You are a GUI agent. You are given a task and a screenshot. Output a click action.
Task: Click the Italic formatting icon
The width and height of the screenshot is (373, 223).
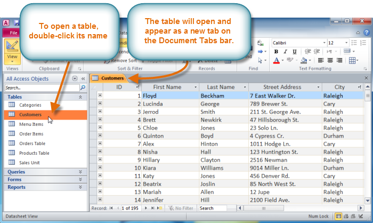285,52
